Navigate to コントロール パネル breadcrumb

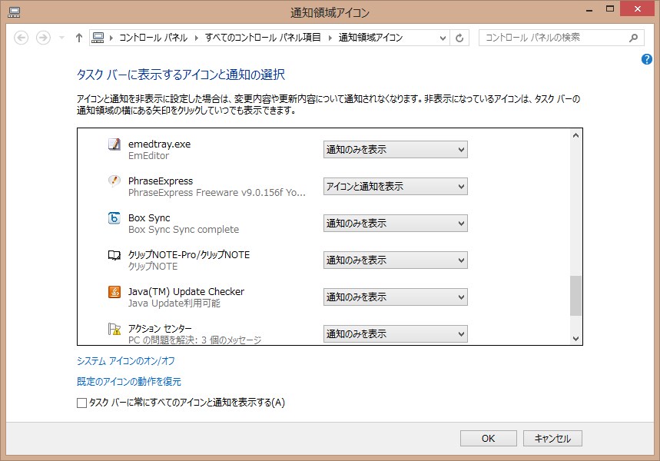(x=153, y=38)
